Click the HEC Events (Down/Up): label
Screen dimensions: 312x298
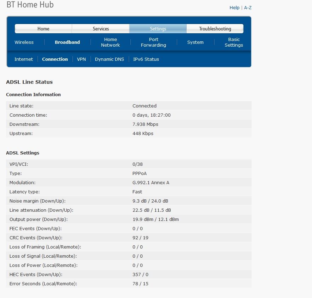point(36,274)
